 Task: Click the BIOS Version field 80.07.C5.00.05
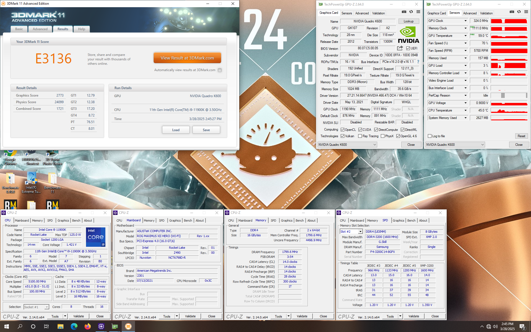click(x=368, y=48)
